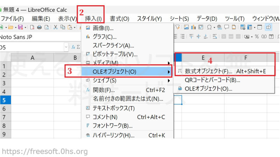Image resolution: width=280 pixels, height=157 pixels.
Task: Select column A header
Action: [x=32, y=58]
